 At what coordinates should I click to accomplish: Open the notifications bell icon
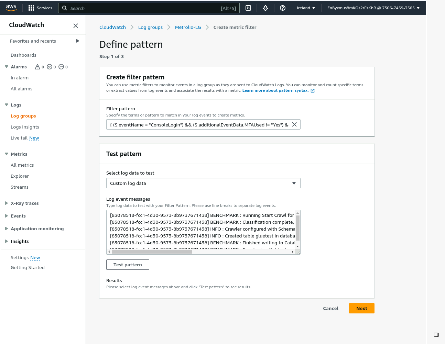(x=265, y=8)
